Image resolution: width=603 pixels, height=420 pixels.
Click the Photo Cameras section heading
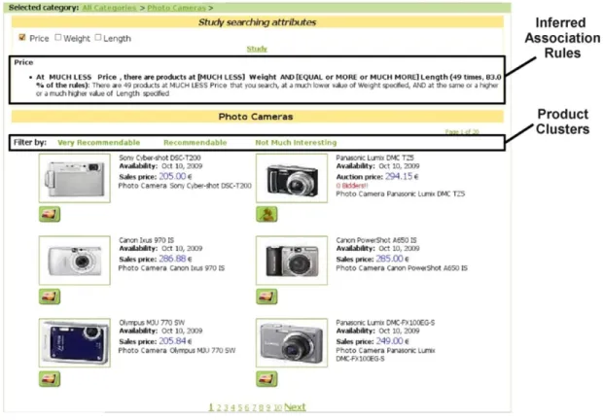[256, 117]
